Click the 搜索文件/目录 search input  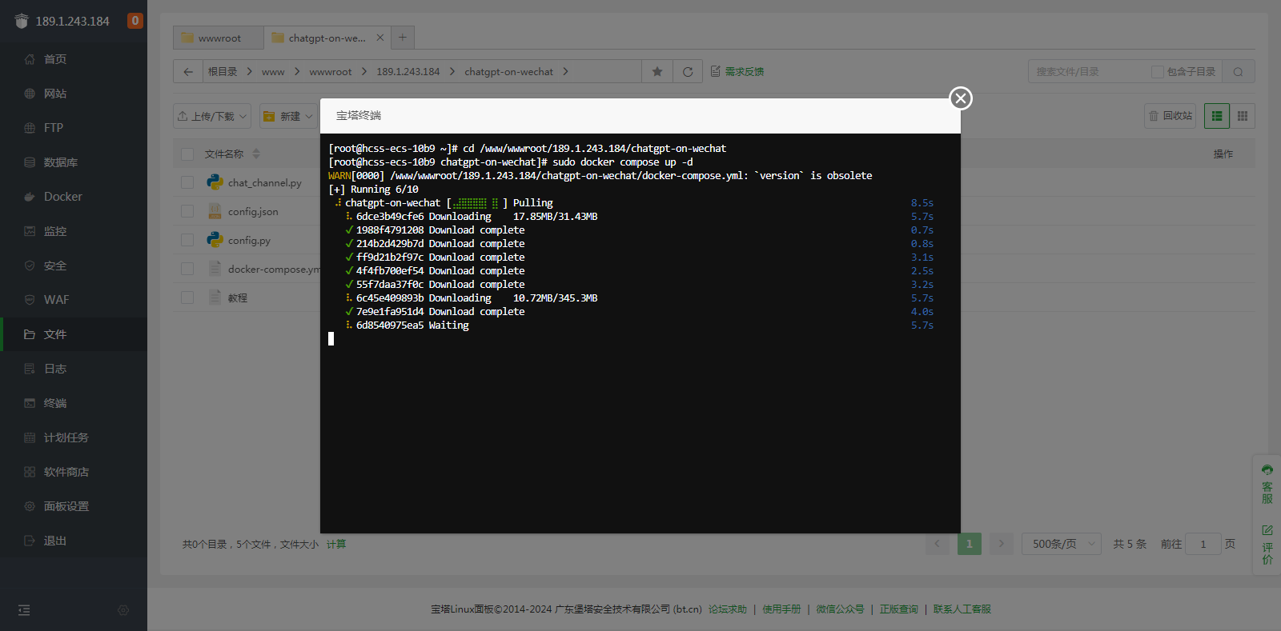pos(1089,71)
